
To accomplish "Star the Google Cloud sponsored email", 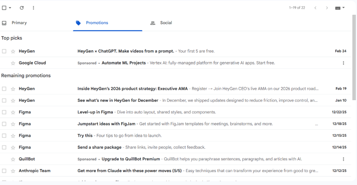I will pos(13,63).
